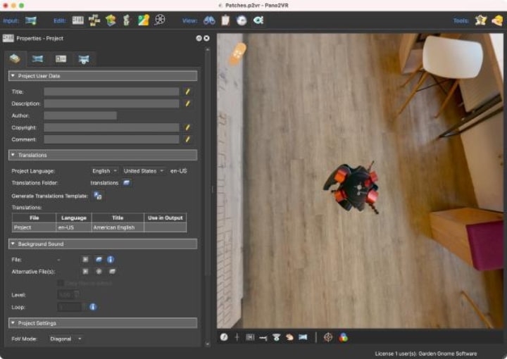
Task: Select the bandage patch in the panorama
Action: [238, 54]
